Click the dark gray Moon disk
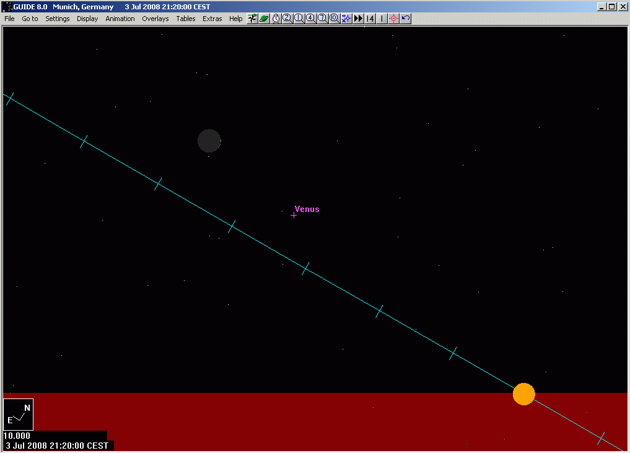630x453 pixels. coord(209,141)
